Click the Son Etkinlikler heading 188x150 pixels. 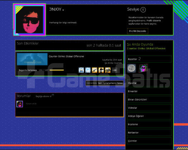click(x=28, y=43)
